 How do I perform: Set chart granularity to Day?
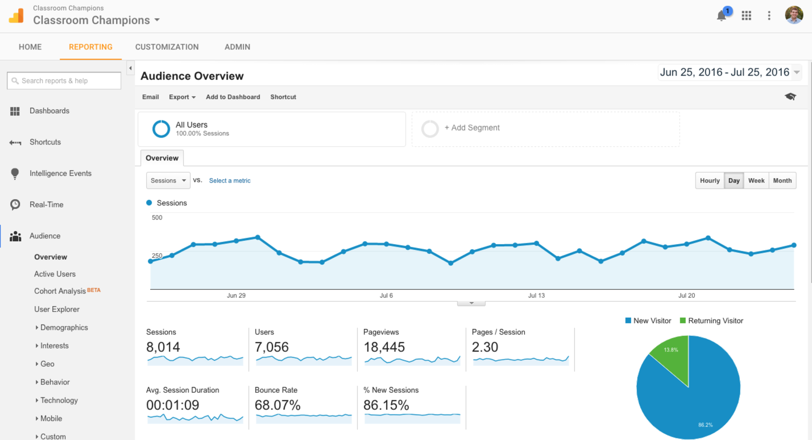click(734, 180)
